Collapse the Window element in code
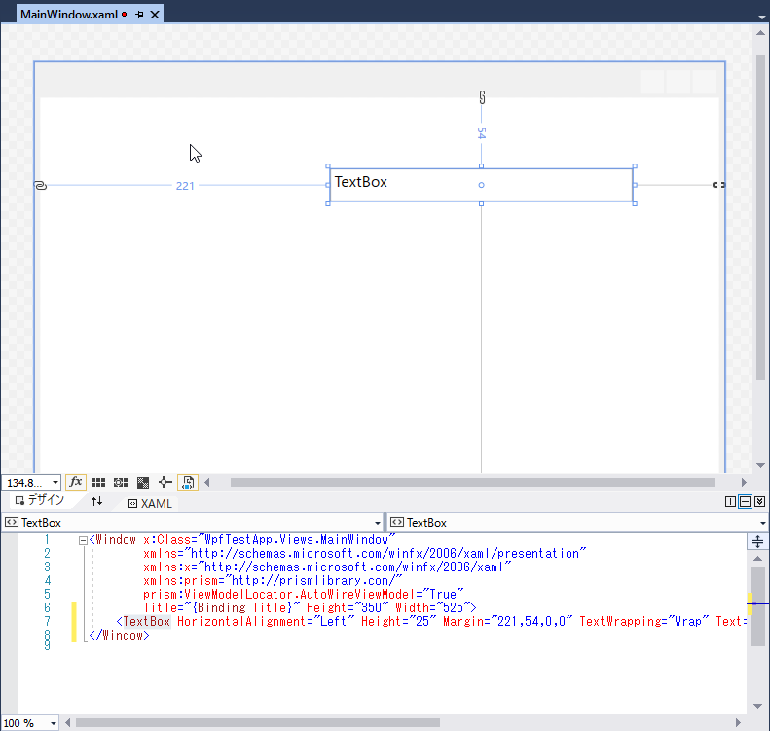This screenshot has width=770, height=731. pyautogui.click(x=83, y=540)
